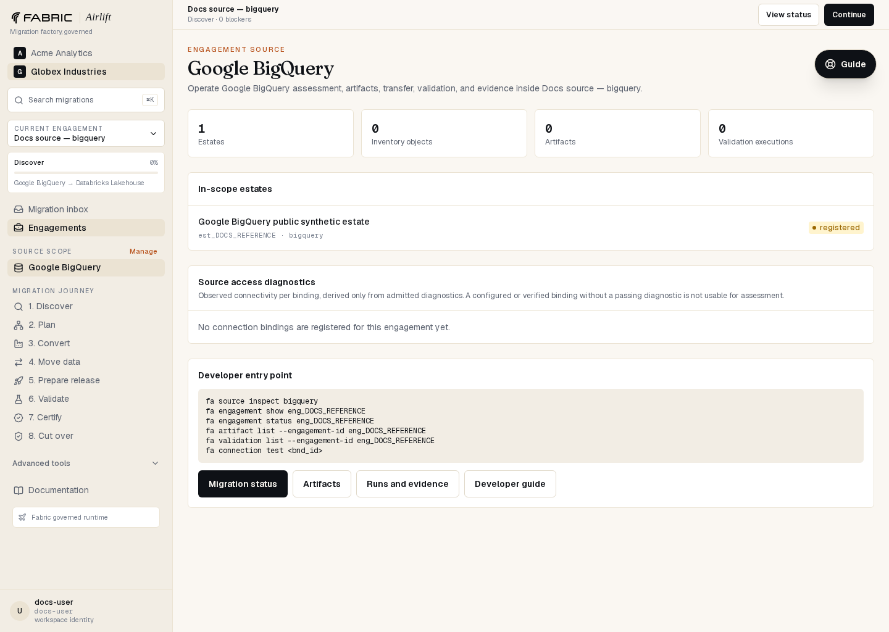Viewport: 889px width, 632px height.
Task: Open 8. Cut over journey step
Action: click(x=86, y=436)
